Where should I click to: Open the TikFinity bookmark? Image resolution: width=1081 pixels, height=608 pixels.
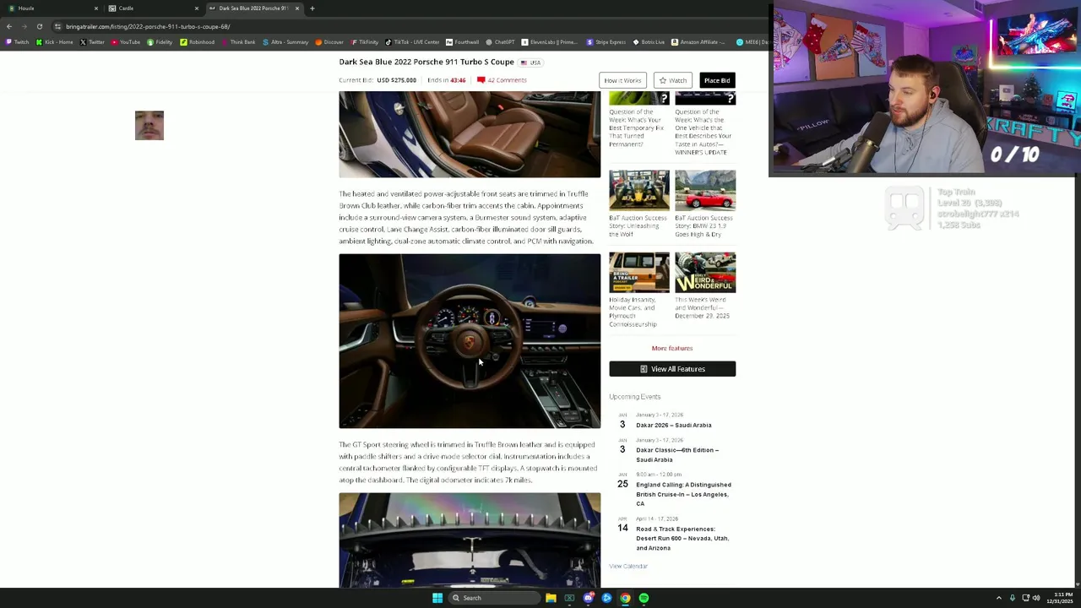pos(365,42)
